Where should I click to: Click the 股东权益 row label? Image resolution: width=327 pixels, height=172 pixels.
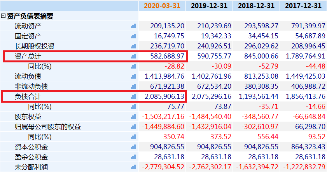[28, 117]
